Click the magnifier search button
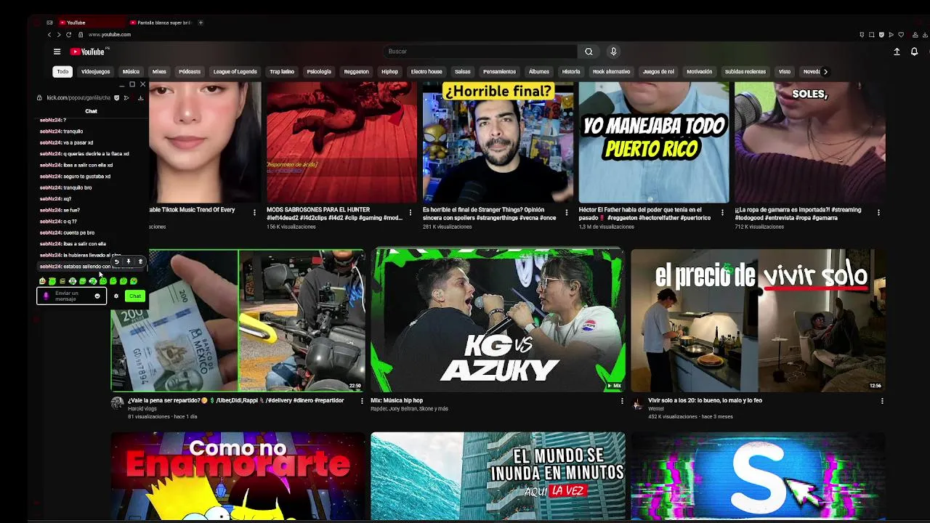930x523 pixels. pyautogui.click(x=589, y=52)
